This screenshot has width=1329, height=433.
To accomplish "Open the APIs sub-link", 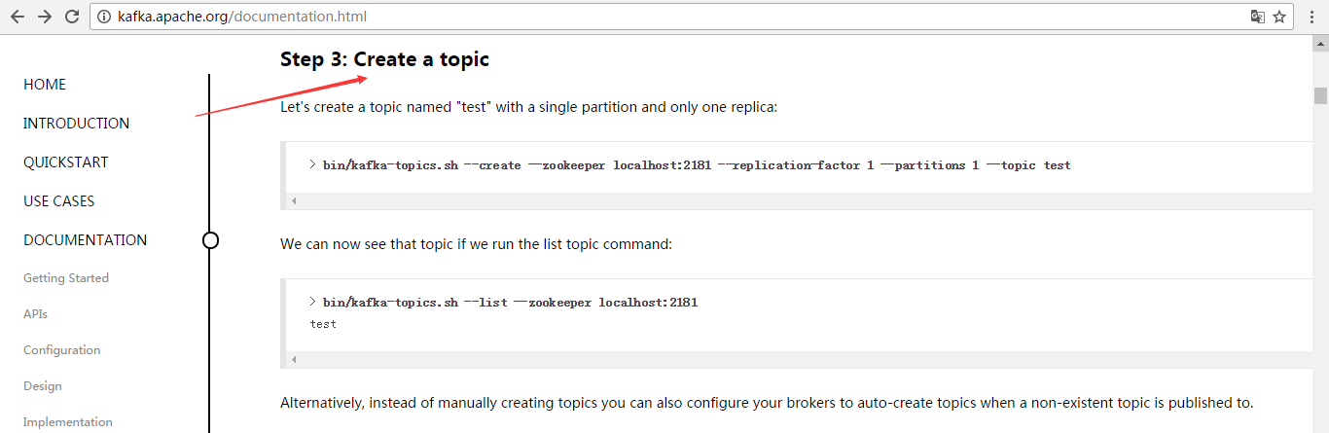I will tap(35, 314).
